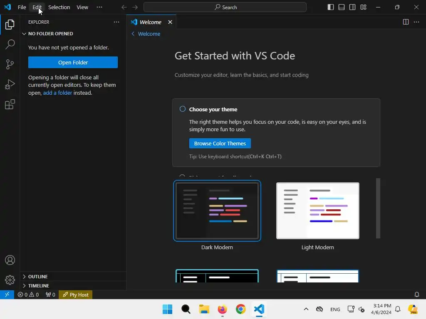Mark Choose your theme step circle
Image resolution: width=426 pixels, height=319 pixels.
[x=183, y=109]
